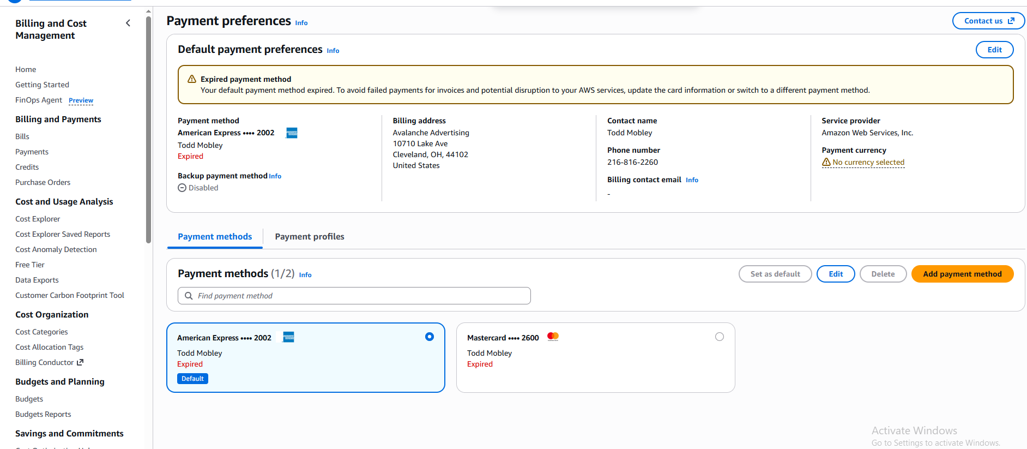The height and width of the screenshot is (449, 1027).
Task: Click the Find payment method search field
Action: [x=354, y=296]
